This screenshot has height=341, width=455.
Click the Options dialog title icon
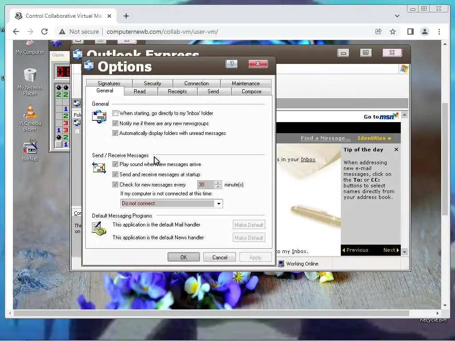(89, 66)
